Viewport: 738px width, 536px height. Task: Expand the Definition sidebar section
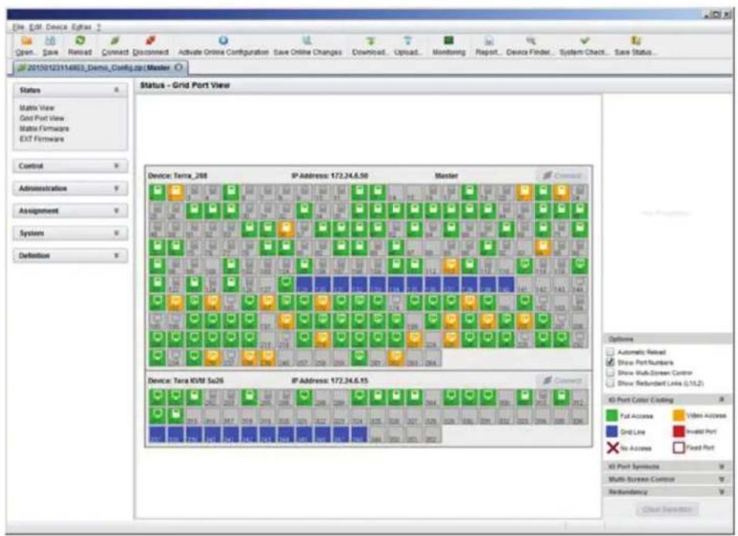click(x=117, y=256)
